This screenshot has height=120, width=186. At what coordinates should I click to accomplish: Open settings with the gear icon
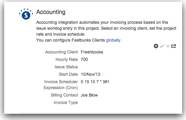pos(156,46)
